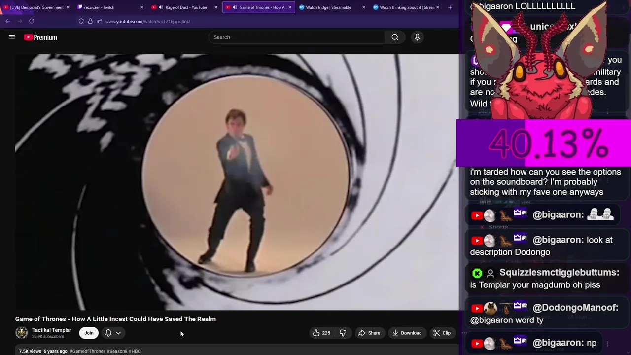
Task: Click the Join membership button
Action: [x=89, y=333]
